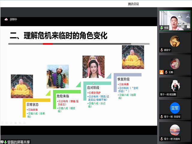Click the ③猪八戒（非常嗨）bullet
The image size is (192, 144).
click(x=36, y=115)
